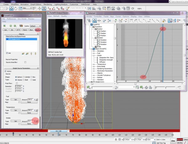
Task: Click move down arrow icon under Objects list
Action: tap(35, 54)
